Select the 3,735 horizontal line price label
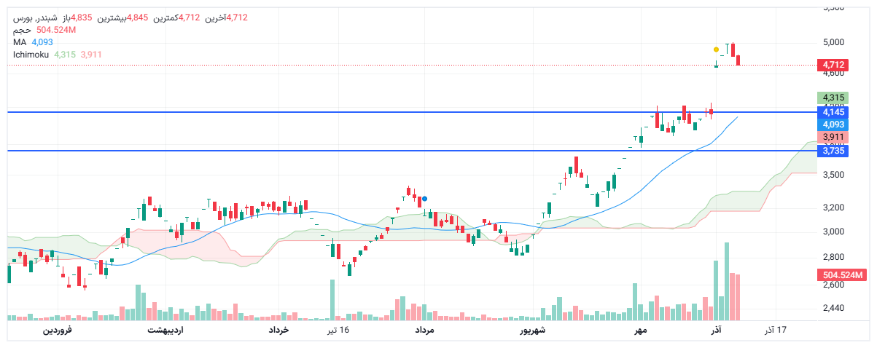The image size is (877, 348). (833, 151)
